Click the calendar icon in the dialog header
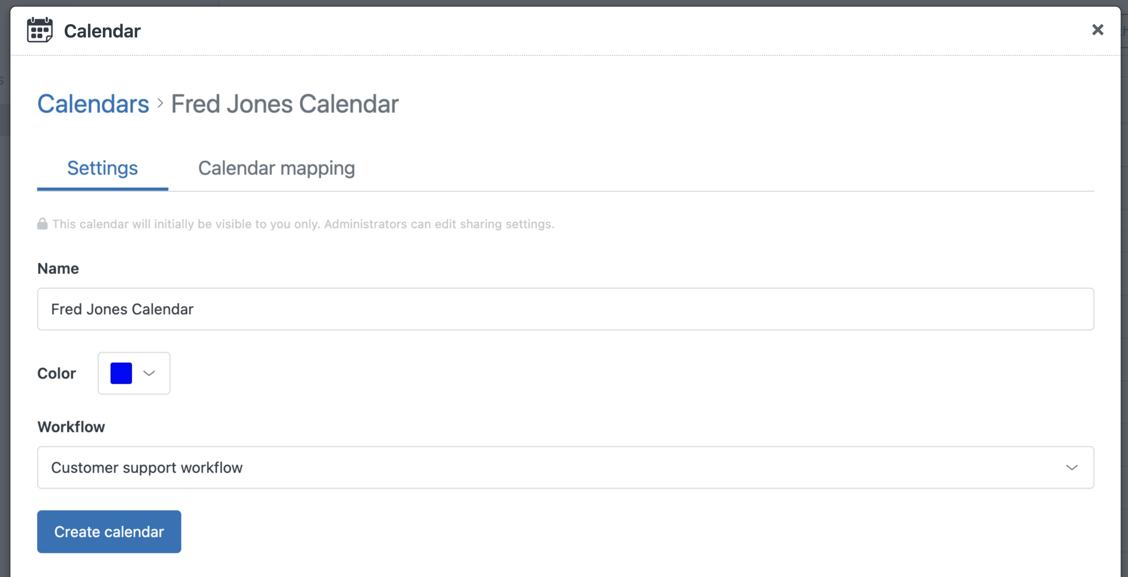Viewport: 1128px width, 577px height. point(40,30)
